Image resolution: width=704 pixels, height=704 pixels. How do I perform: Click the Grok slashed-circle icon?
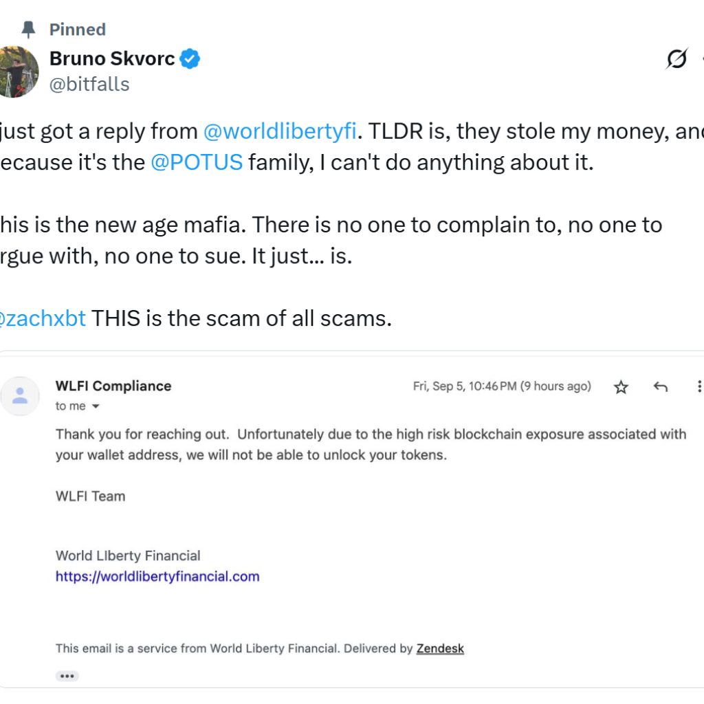[676, 60]
